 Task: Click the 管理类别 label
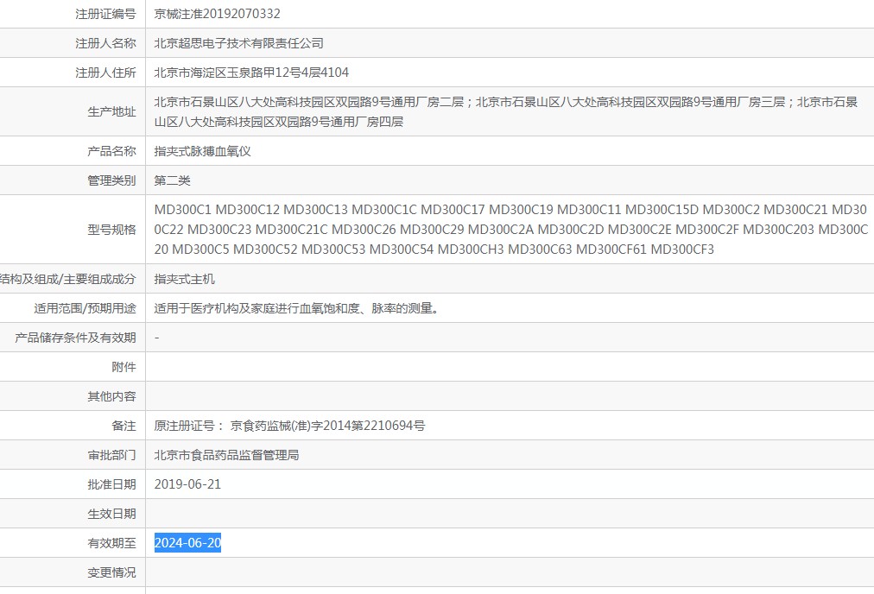pos(111,180)
